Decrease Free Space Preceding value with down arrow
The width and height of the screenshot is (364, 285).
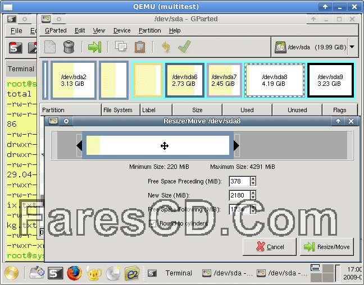(x=253, y=183)
